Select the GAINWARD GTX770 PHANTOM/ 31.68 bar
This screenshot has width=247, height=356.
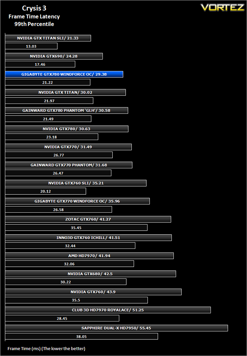point(69,165)
